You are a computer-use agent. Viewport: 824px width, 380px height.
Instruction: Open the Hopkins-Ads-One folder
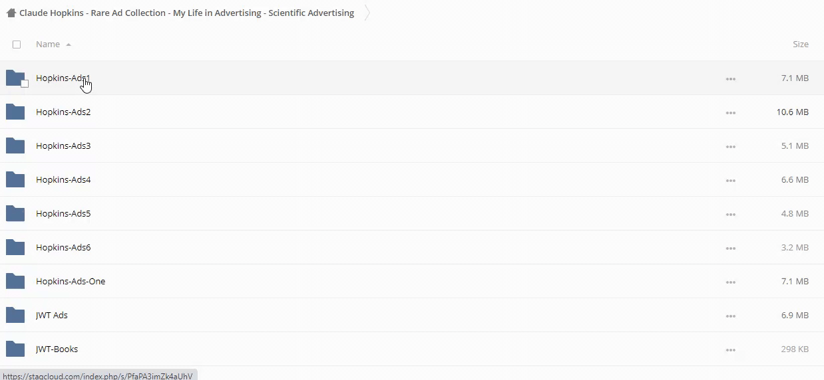point(71,281)
